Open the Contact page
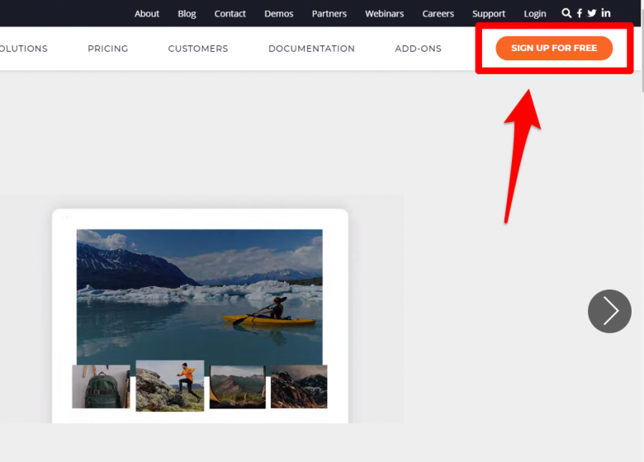Image resolution: width=644 pixels, height=462 pixels. point(230,13)
